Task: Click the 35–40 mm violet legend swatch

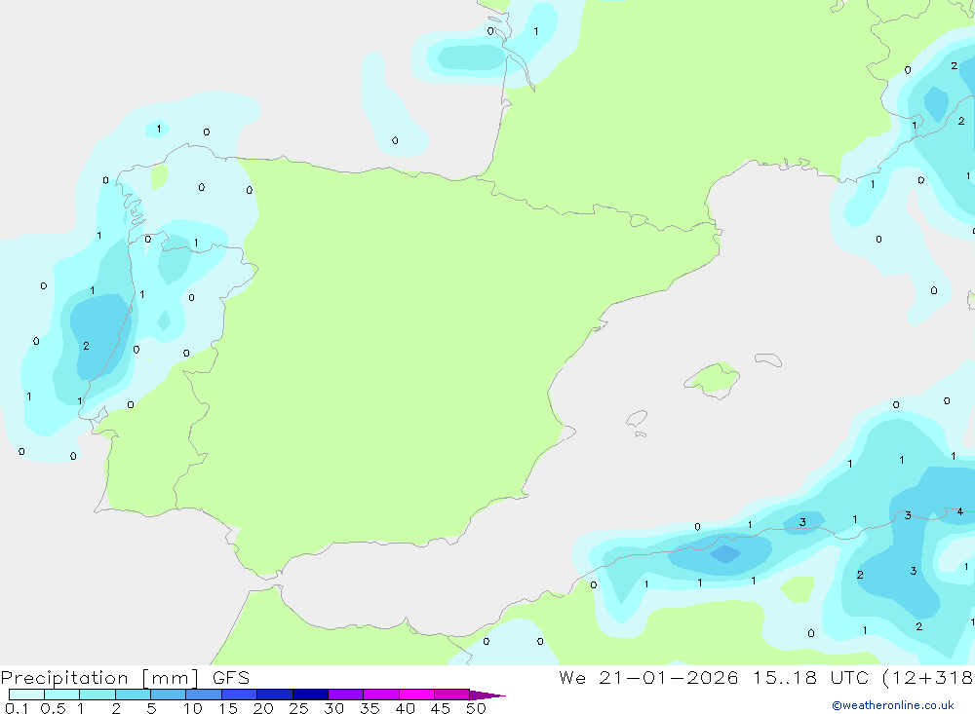Action: 380,695
